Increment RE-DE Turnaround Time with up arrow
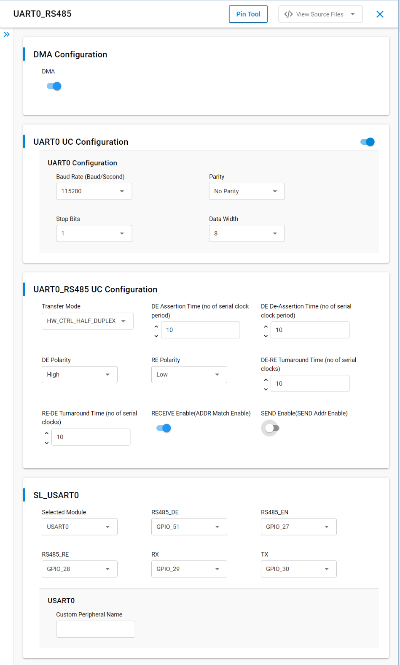This screenshot has width=400, height=665. (47, 433)
